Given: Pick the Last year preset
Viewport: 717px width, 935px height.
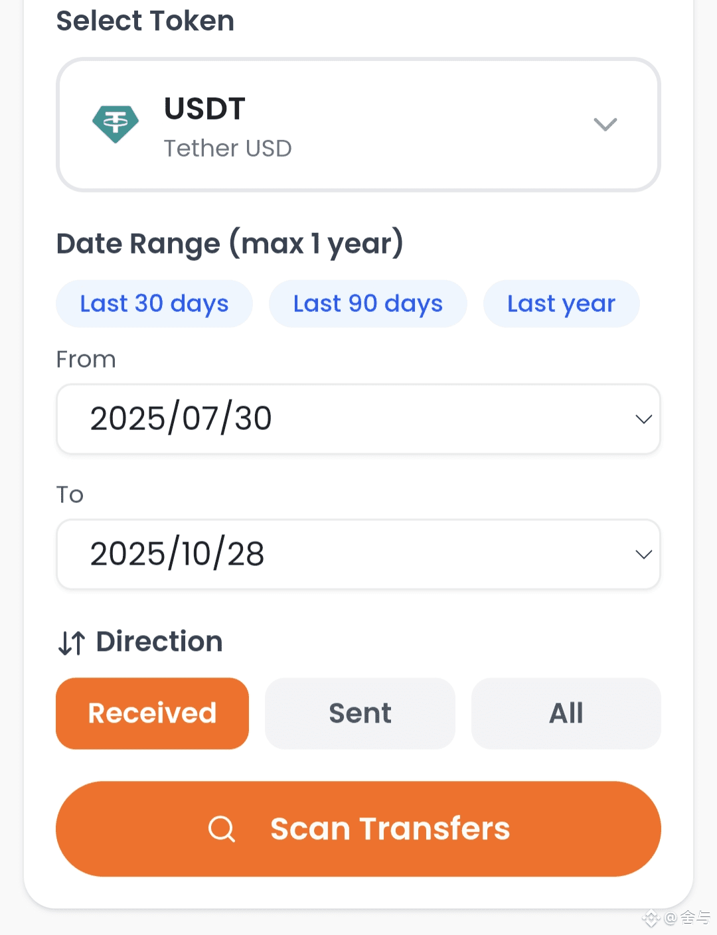Looking at the screenshot, I should 561,304.
